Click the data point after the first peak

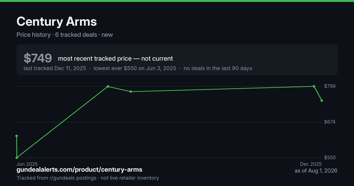[x=131, y=92]
